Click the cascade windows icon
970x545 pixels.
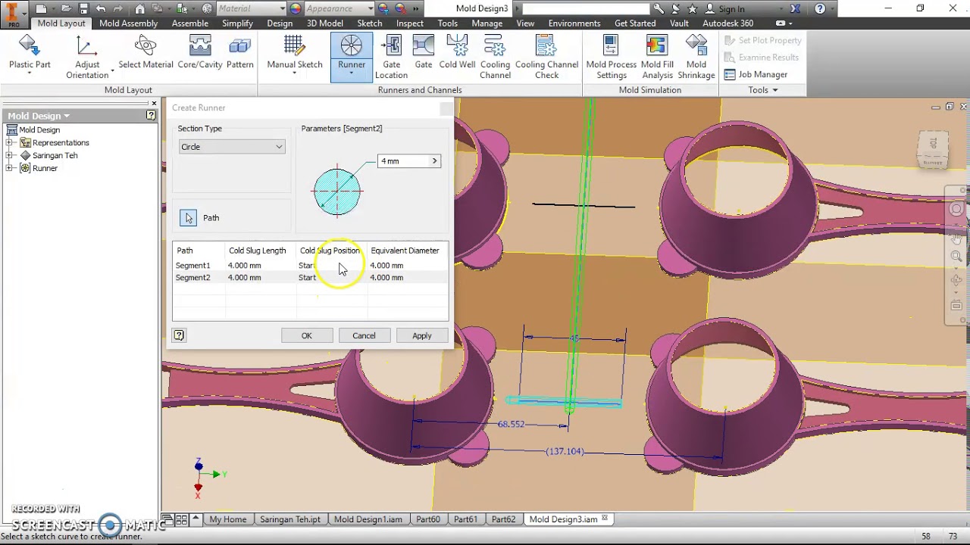[x=168, y=519]
